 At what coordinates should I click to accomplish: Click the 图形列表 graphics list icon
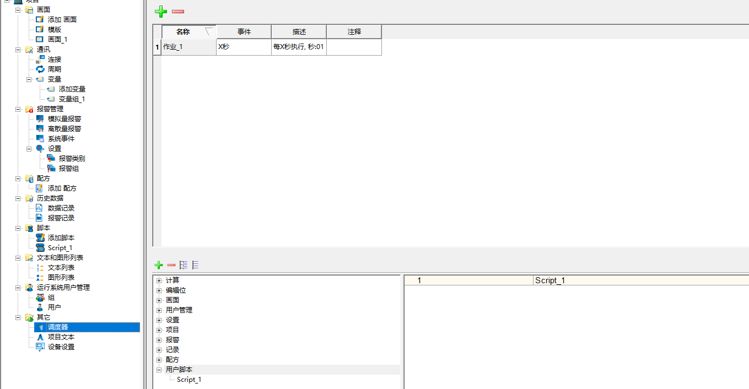click(x=40, y=277)
